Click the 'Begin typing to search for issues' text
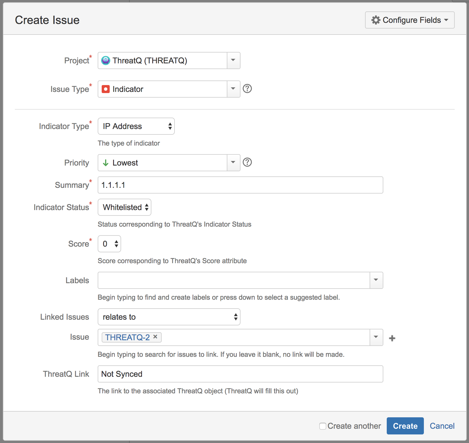Viewport: 469px width, 443px height. click(221, 355)
